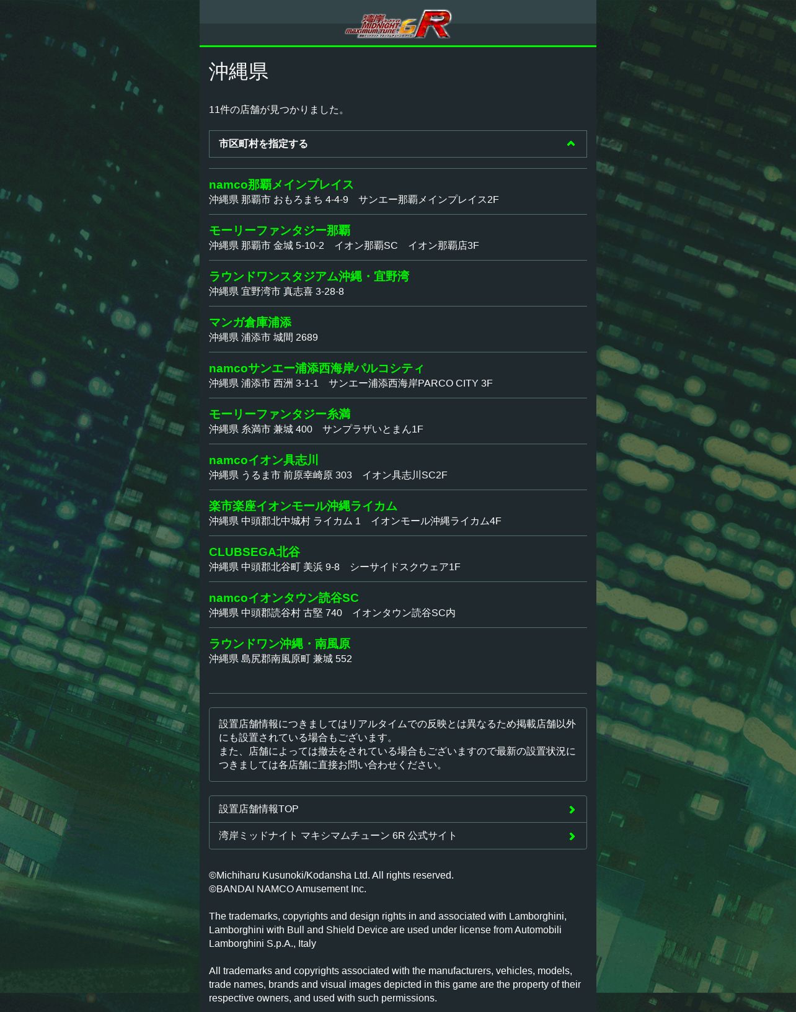796x1012 pixels.
Task: Click address 中頭郡北中城村 ライカム 1
Action: pyautogui.click(x=301, y=521)
